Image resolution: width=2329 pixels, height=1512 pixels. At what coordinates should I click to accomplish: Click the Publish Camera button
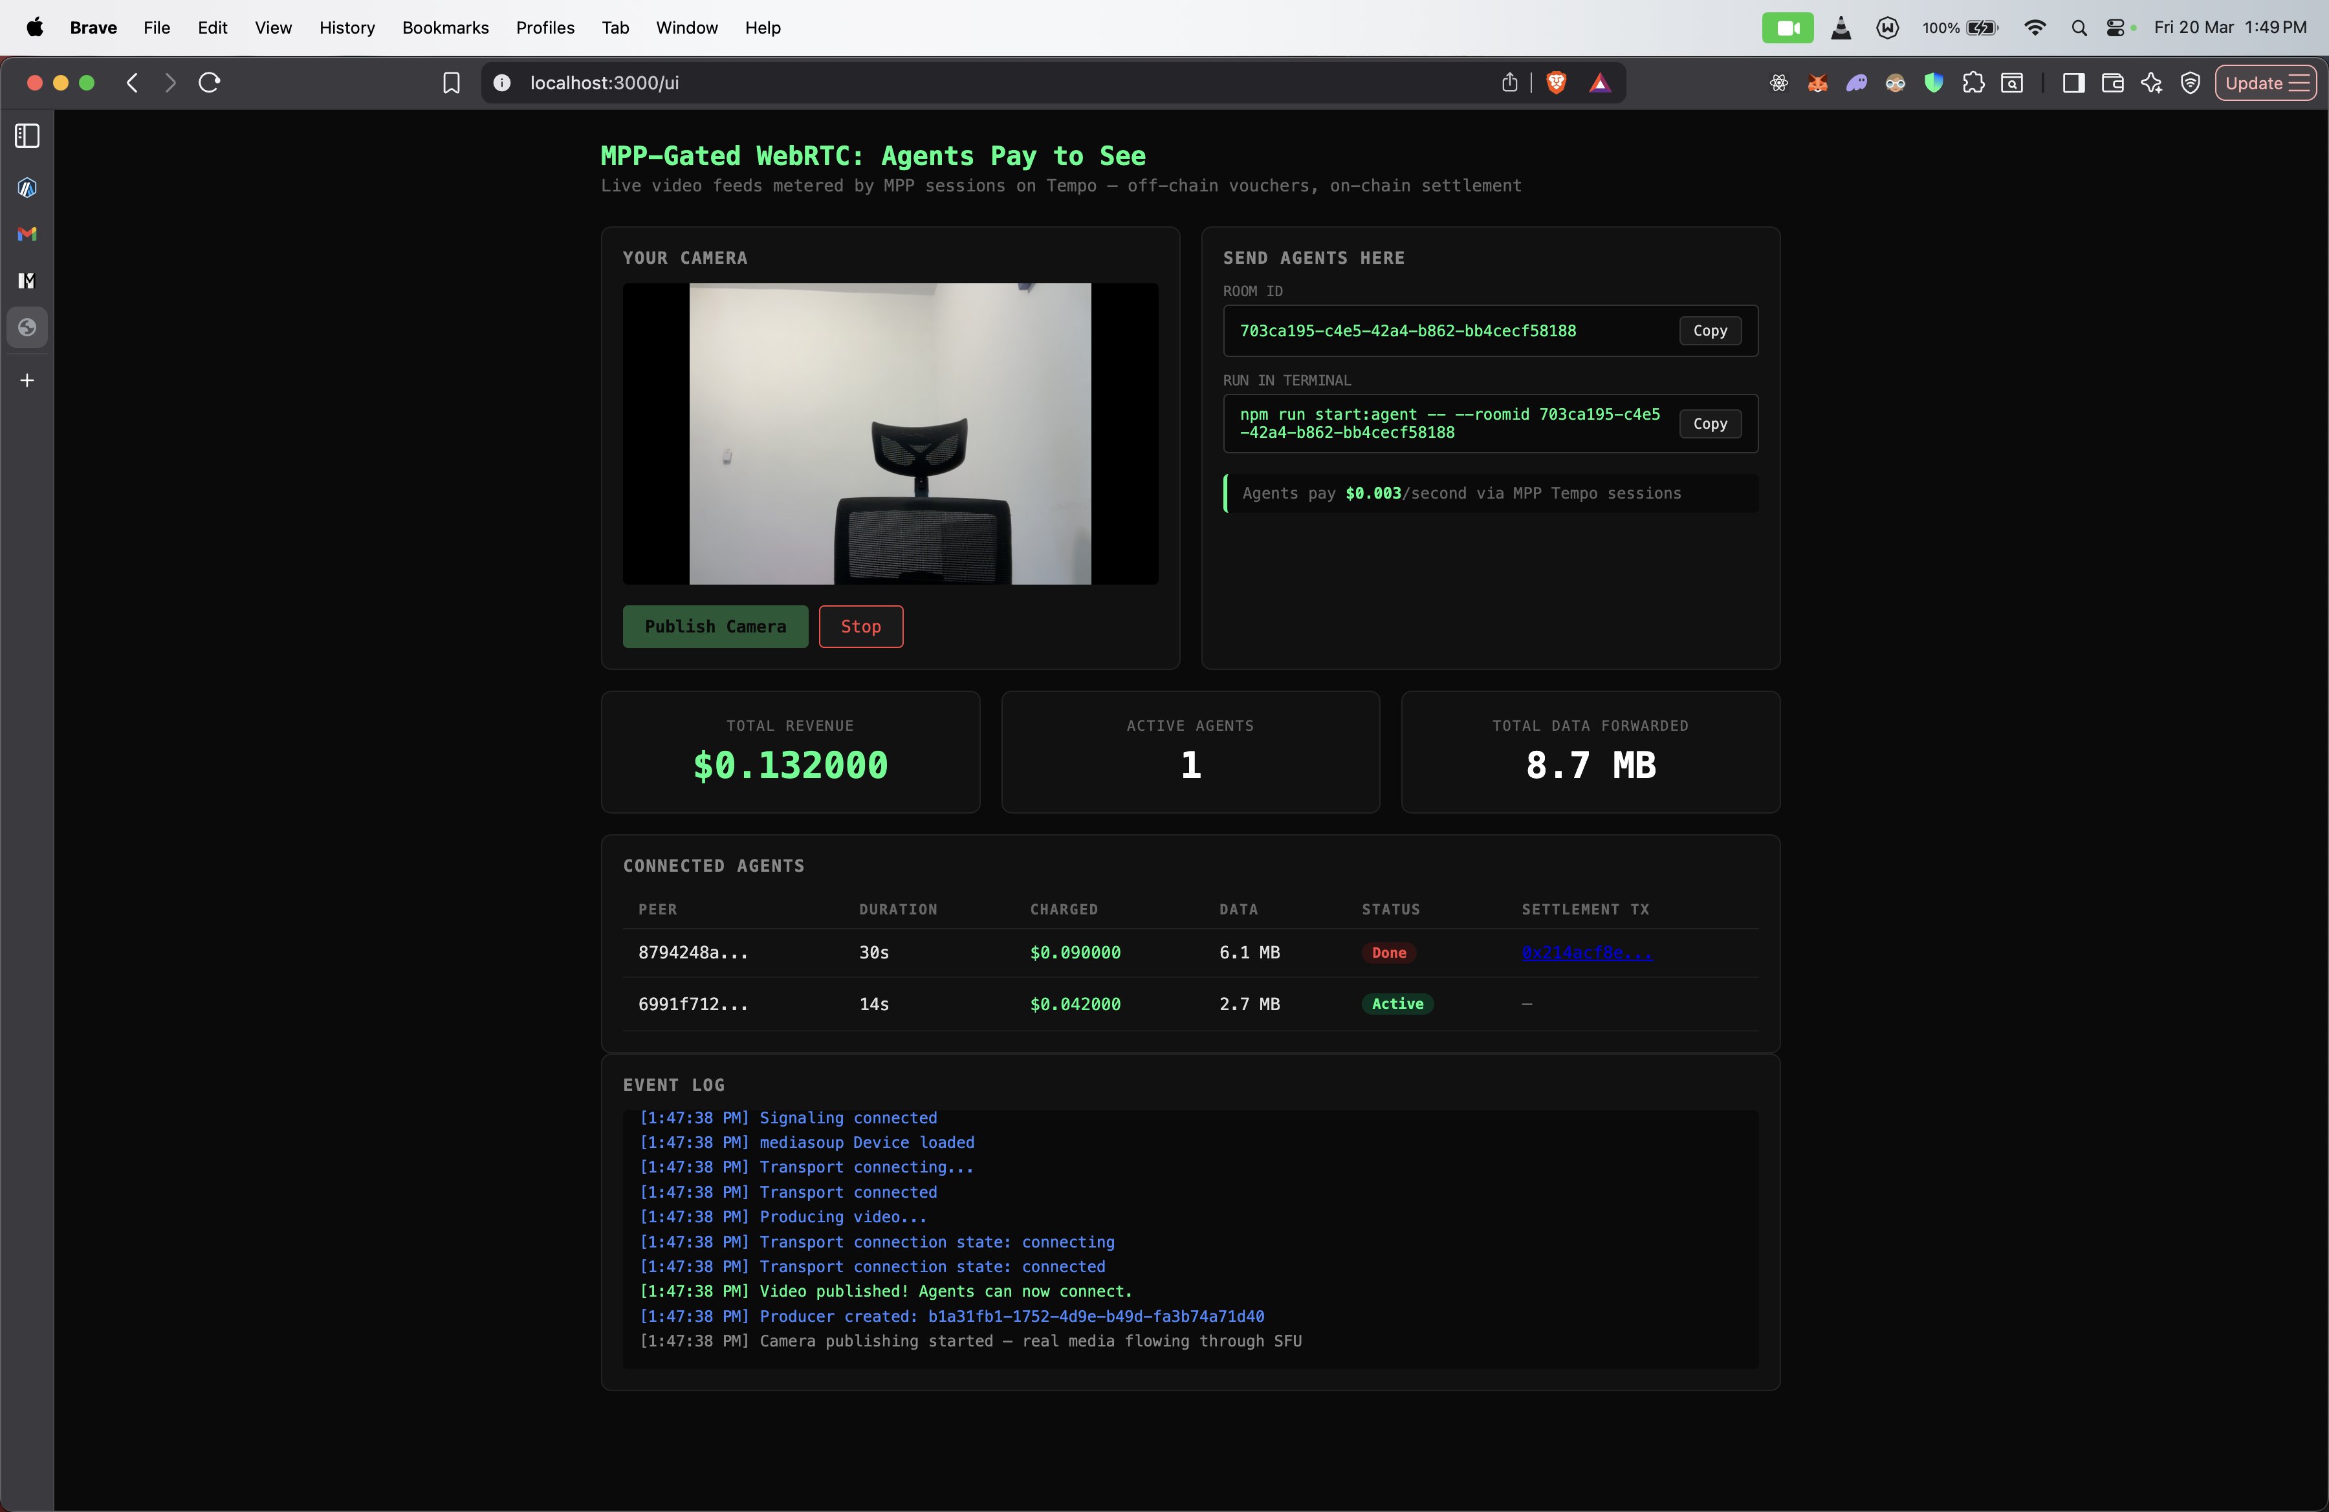click(x=716, y=626)
